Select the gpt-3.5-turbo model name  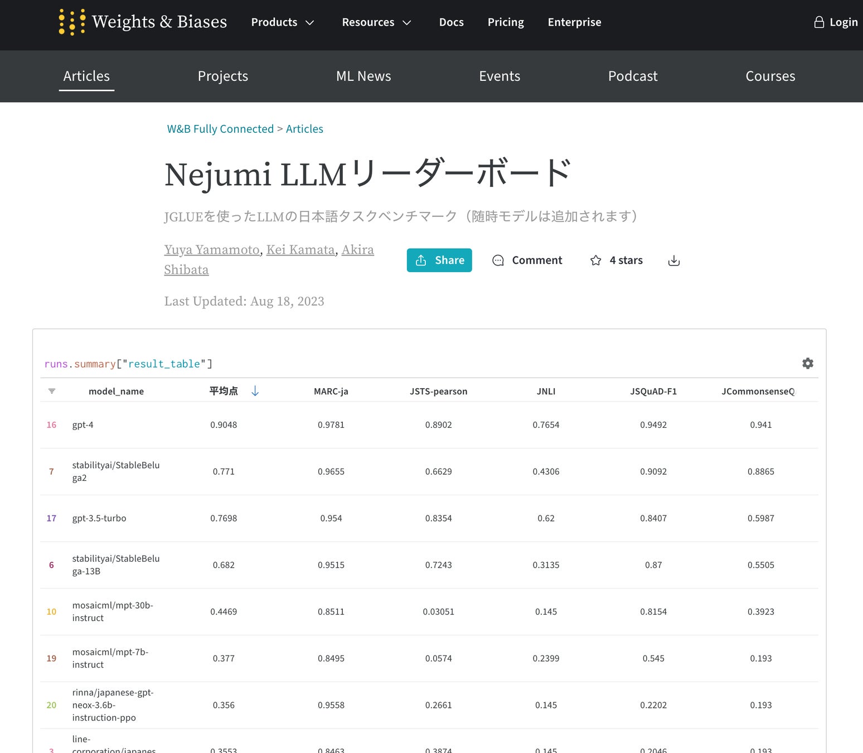pyautogui.click(x=99, y=519)
